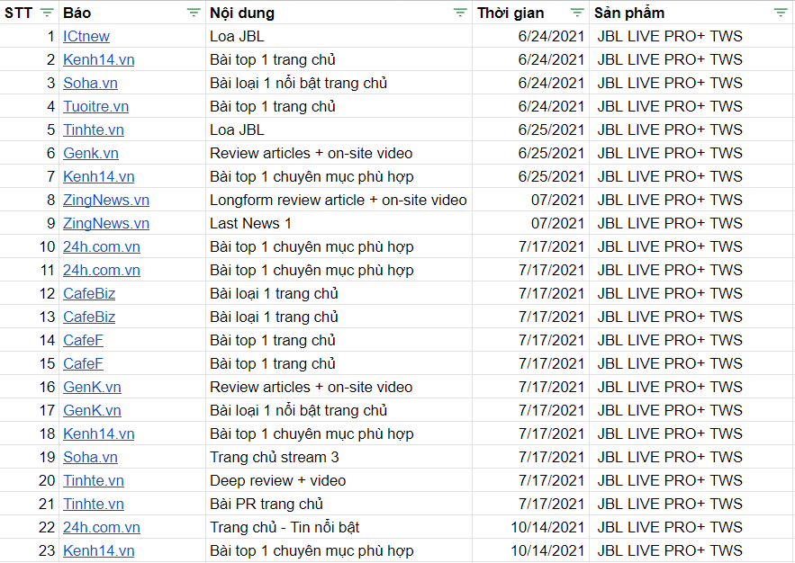
Task: Open the Thời gian column filter icon
Action: tap(577, 13)
